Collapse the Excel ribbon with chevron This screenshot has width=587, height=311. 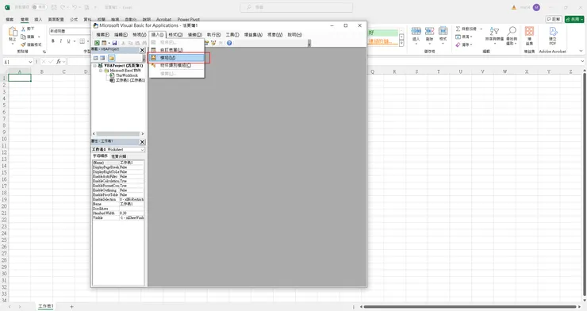click(581, 51)
